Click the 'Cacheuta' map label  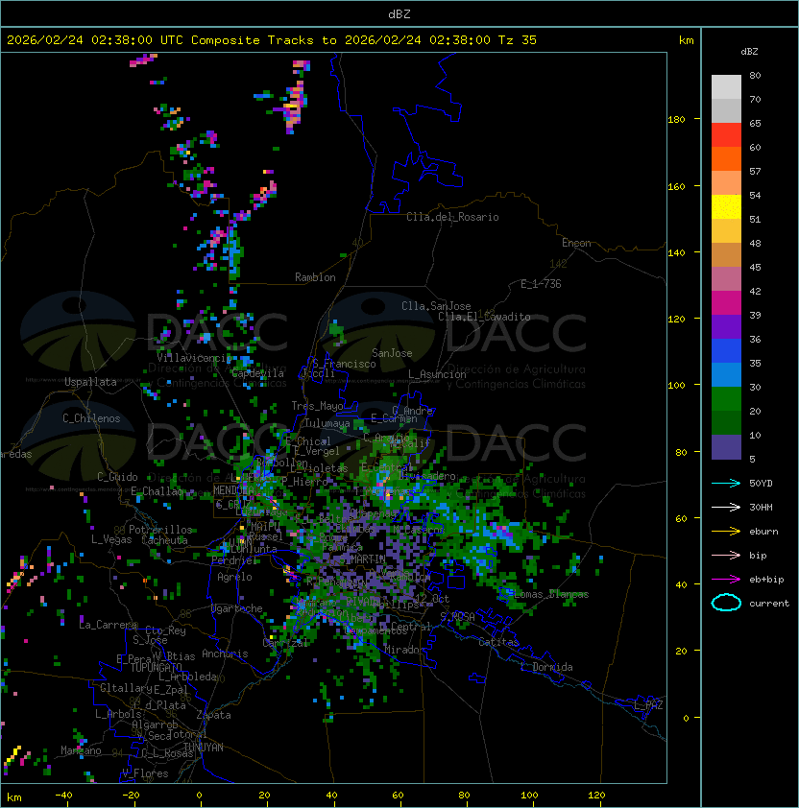[164, 540]
